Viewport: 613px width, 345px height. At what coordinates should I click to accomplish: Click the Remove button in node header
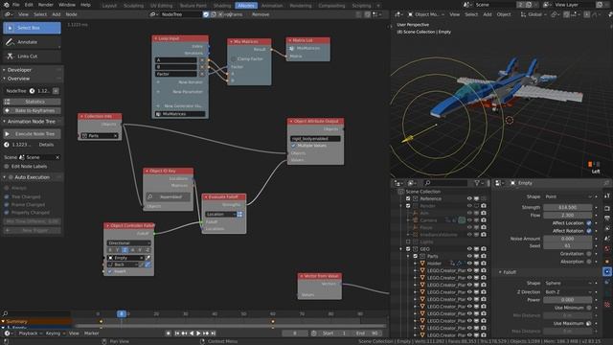tap(261, 14)
